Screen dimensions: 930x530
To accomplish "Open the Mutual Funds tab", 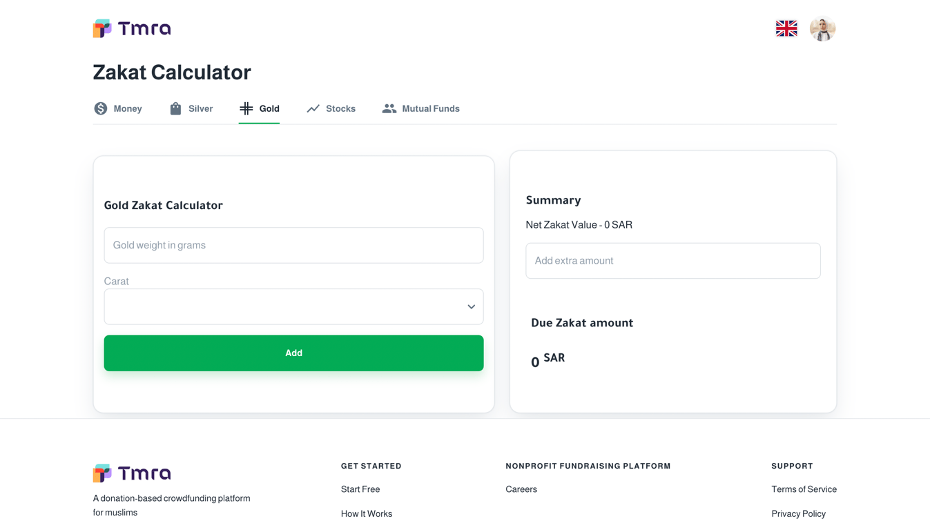I will point(430,108).
